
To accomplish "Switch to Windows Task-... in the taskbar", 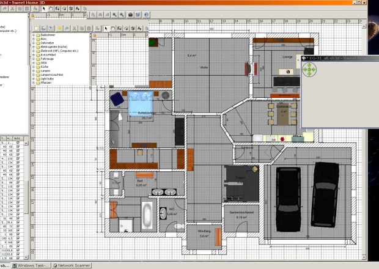I will click(x=31, y=265).
